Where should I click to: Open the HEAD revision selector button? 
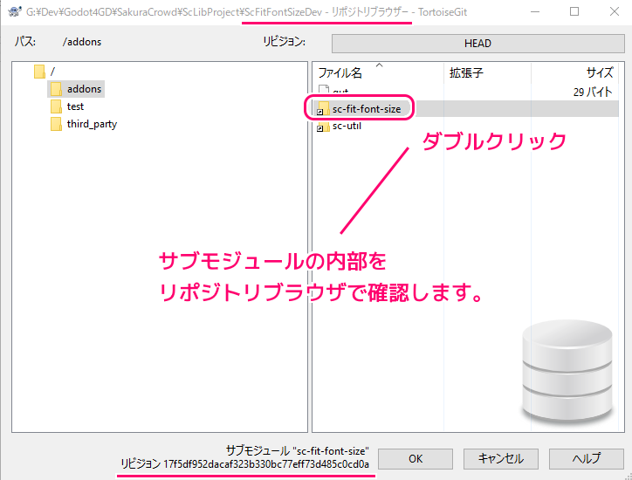coord(477,44)
